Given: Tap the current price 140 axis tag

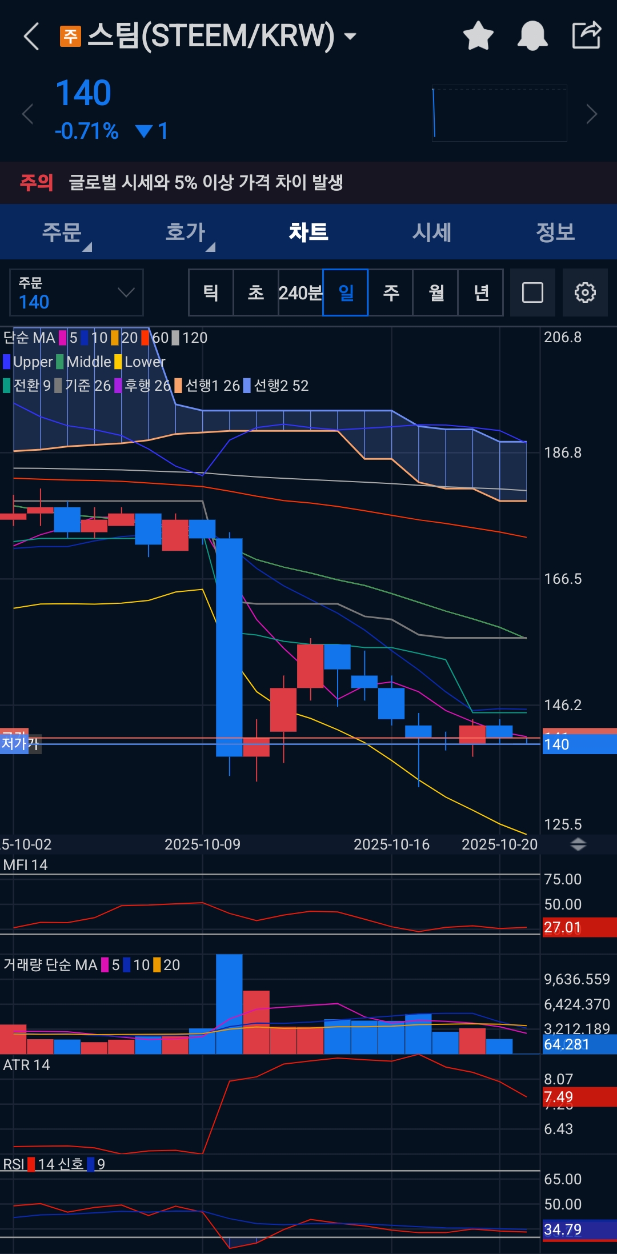Looking at the screenshot, I should 579,744.
